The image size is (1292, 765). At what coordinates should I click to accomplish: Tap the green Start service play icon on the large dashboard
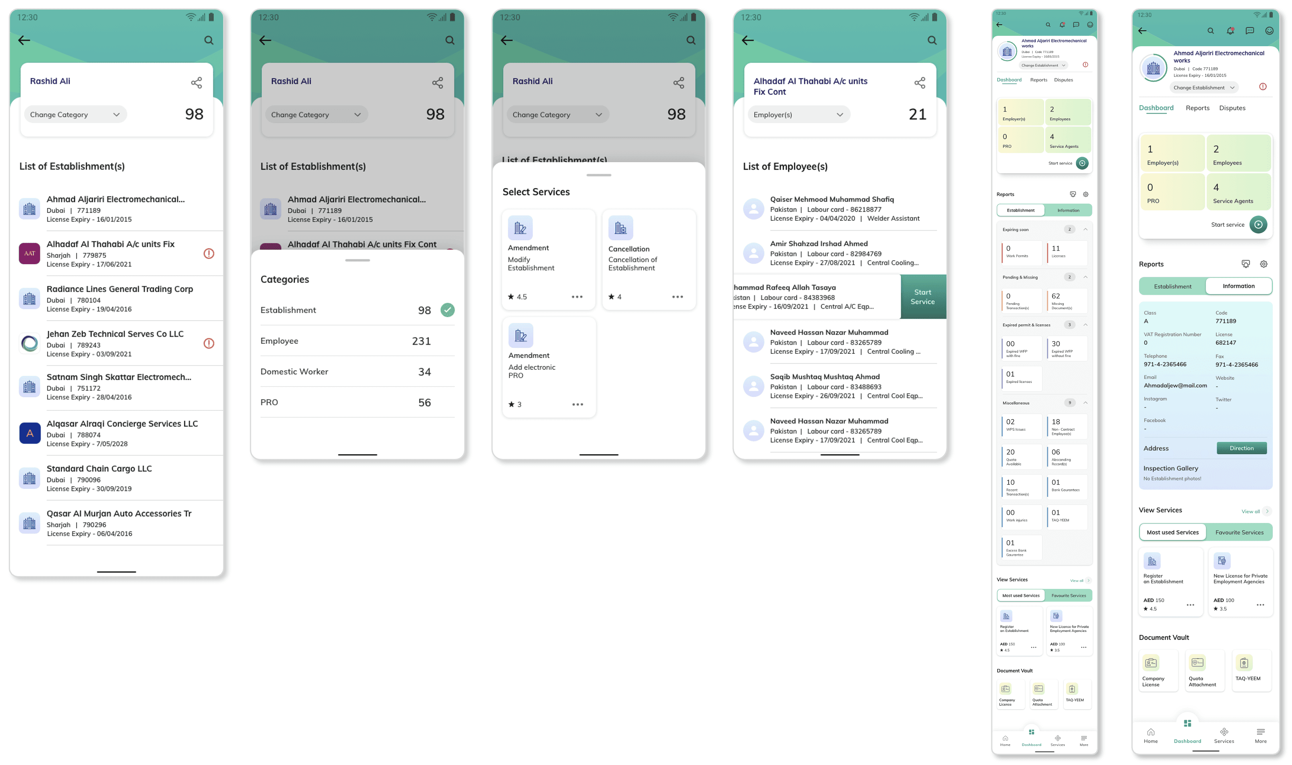click(1259, 225)
